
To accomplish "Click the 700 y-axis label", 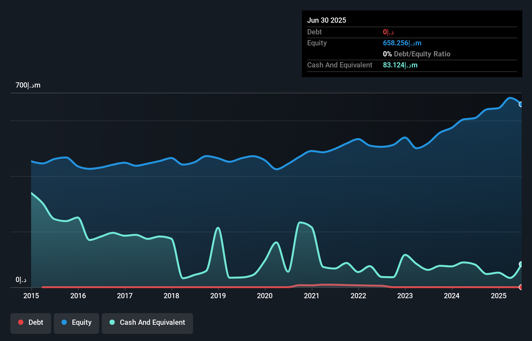I will click(x=28, y=85).
